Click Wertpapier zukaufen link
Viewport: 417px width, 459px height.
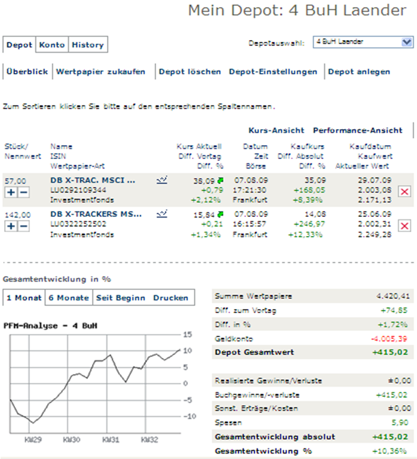point(101,72)
